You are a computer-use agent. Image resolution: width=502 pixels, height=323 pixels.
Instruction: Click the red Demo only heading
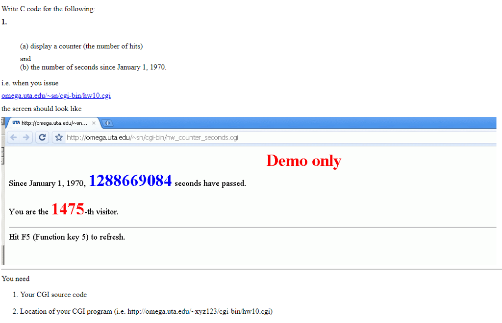(303, 161)
